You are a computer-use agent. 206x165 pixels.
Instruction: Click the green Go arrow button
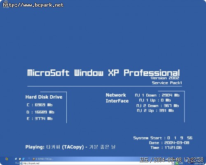coord(177,163)
